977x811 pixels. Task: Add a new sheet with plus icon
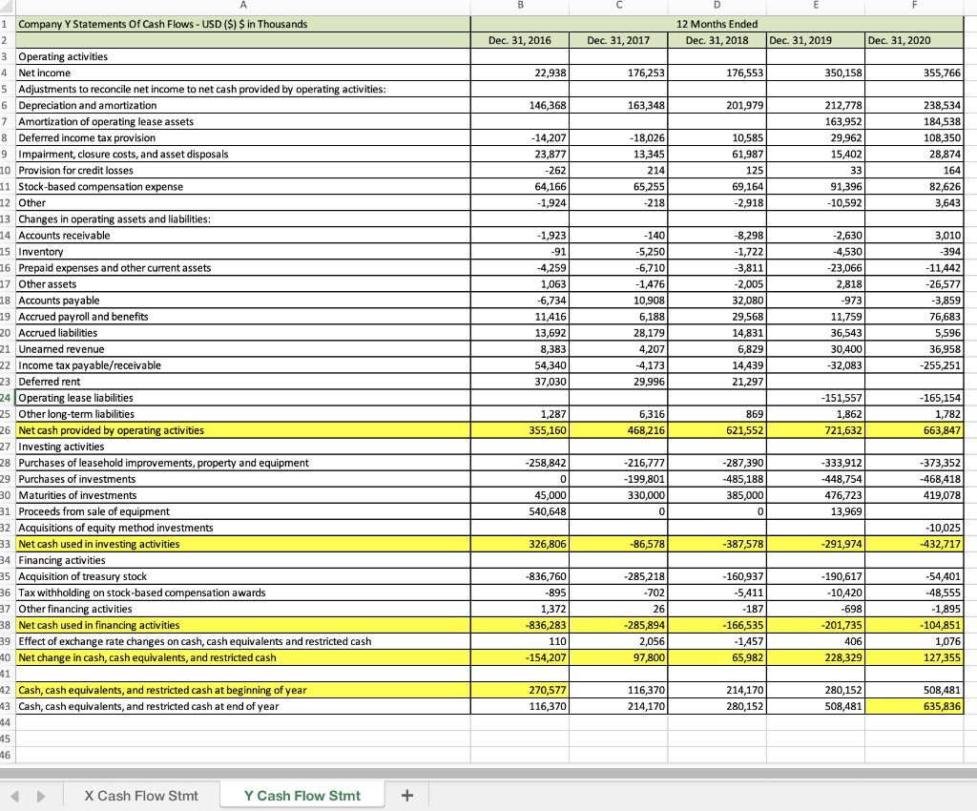pos(406,796)
